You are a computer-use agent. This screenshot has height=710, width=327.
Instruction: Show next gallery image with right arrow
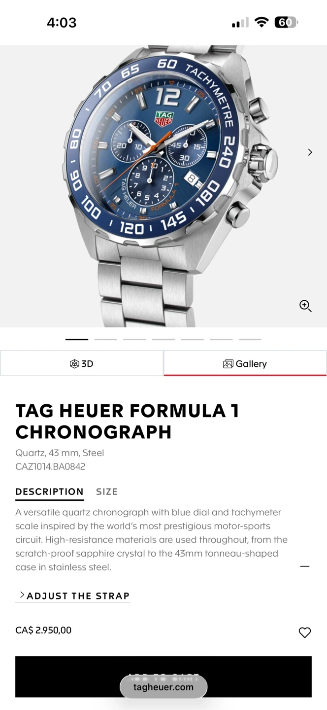pyautogui.click(x=310, y=152)
